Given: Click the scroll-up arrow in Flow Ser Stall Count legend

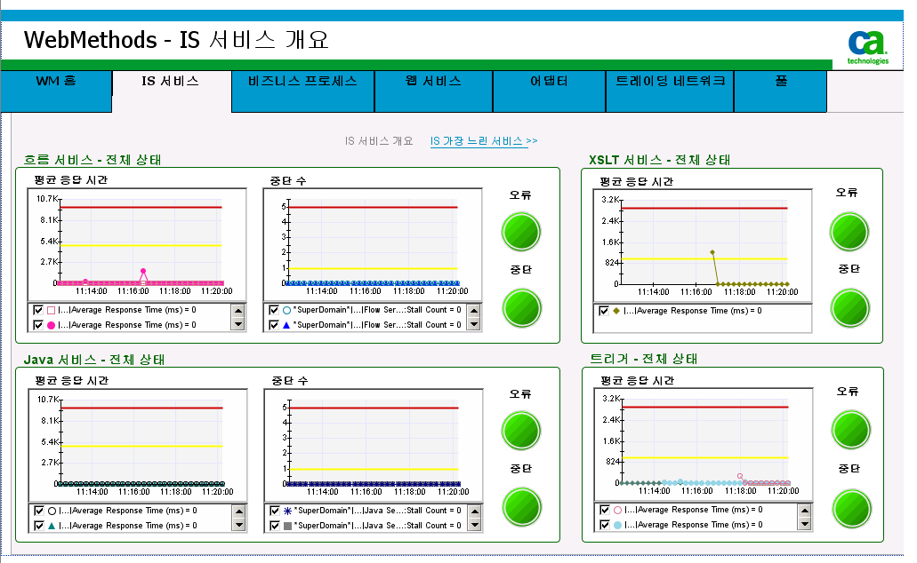Looking at the screenshot, I should (474, 310).
